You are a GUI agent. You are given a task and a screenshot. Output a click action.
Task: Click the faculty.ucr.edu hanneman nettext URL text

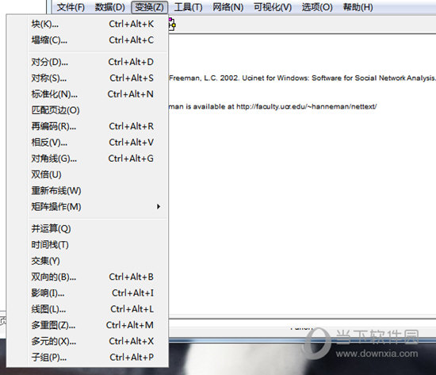(x=307, y=106)
